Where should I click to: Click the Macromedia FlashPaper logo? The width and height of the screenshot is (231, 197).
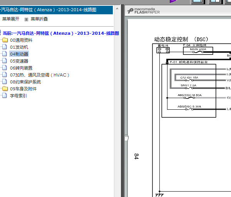pos(144,11)
